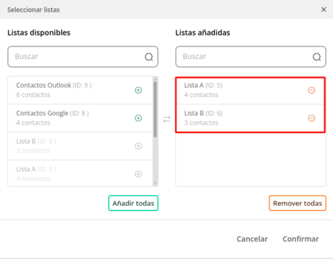
Task: Confirm the selected lists
Action: click(x=301, y=239)
